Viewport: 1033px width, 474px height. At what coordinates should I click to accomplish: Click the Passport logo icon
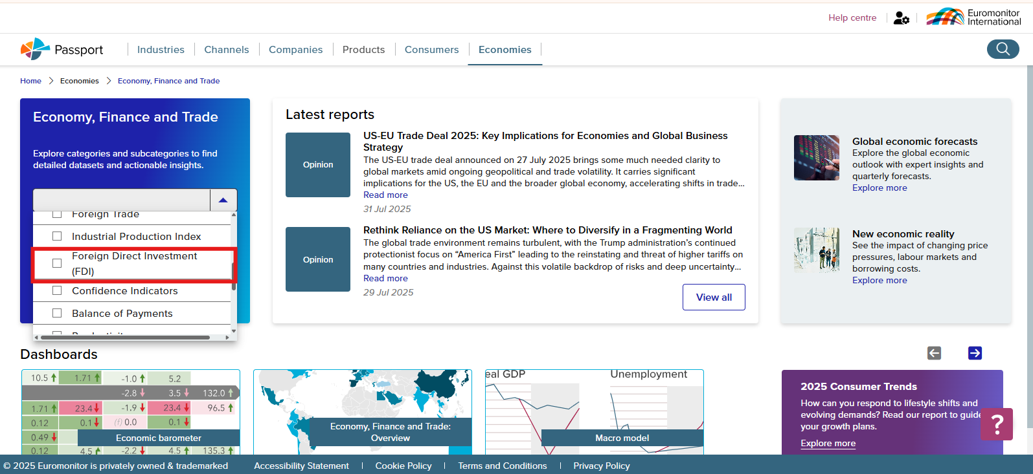35,49
